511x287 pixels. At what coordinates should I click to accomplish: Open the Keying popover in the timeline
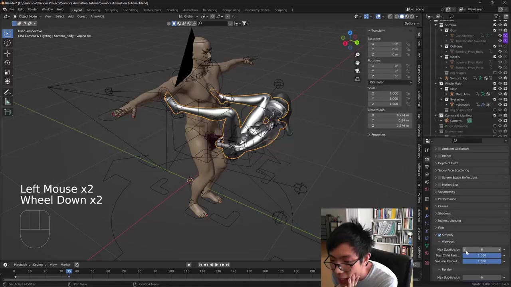coord(39,265)
